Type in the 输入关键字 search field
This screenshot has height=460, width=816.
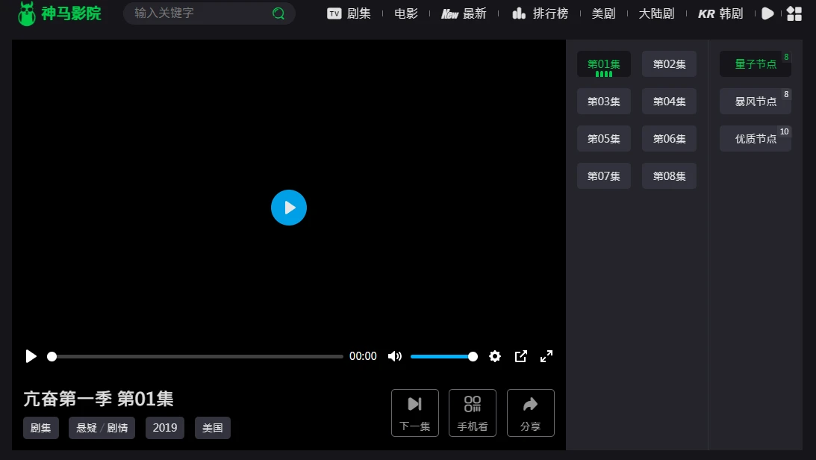tap(198, 13)
